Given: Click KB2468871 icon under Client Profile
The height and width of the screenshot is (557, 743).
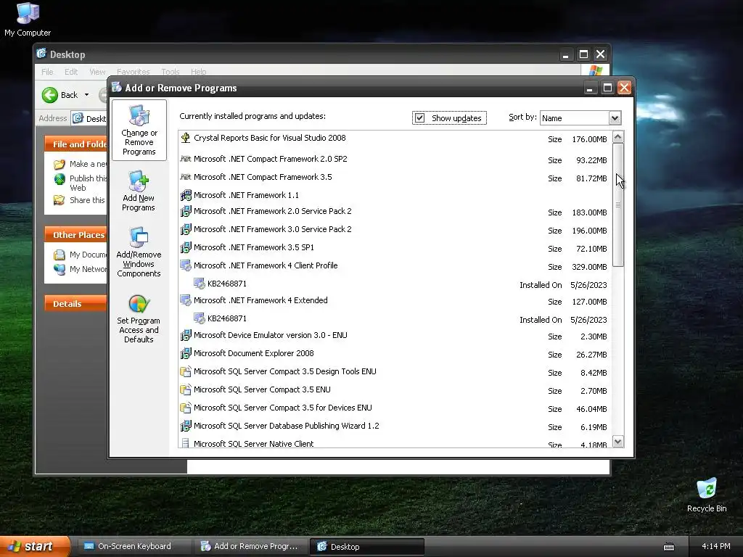Looking at the screenshot, I should [x=200, y=284].
